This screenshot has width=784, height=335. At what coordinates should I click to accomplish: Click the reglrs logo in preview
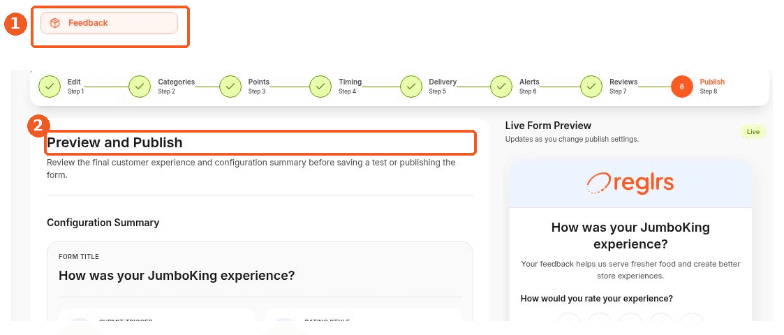point(630,183)
